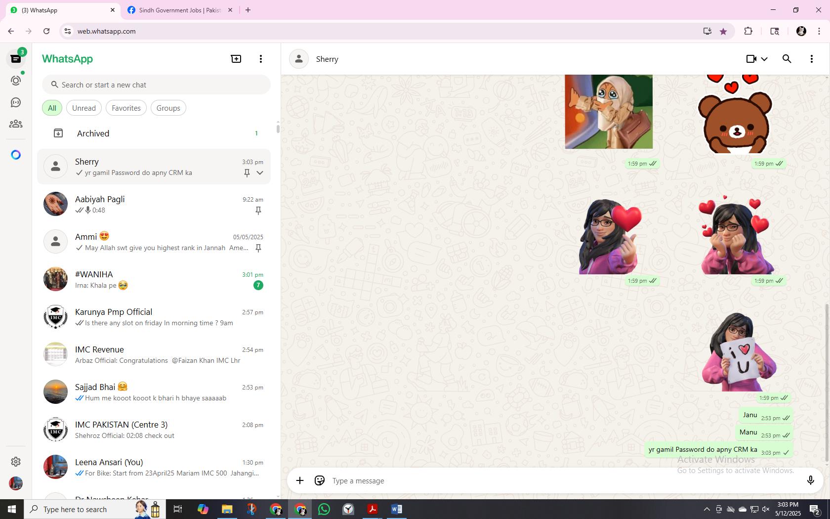Click the Sherry name in chat header

(327, 59)
